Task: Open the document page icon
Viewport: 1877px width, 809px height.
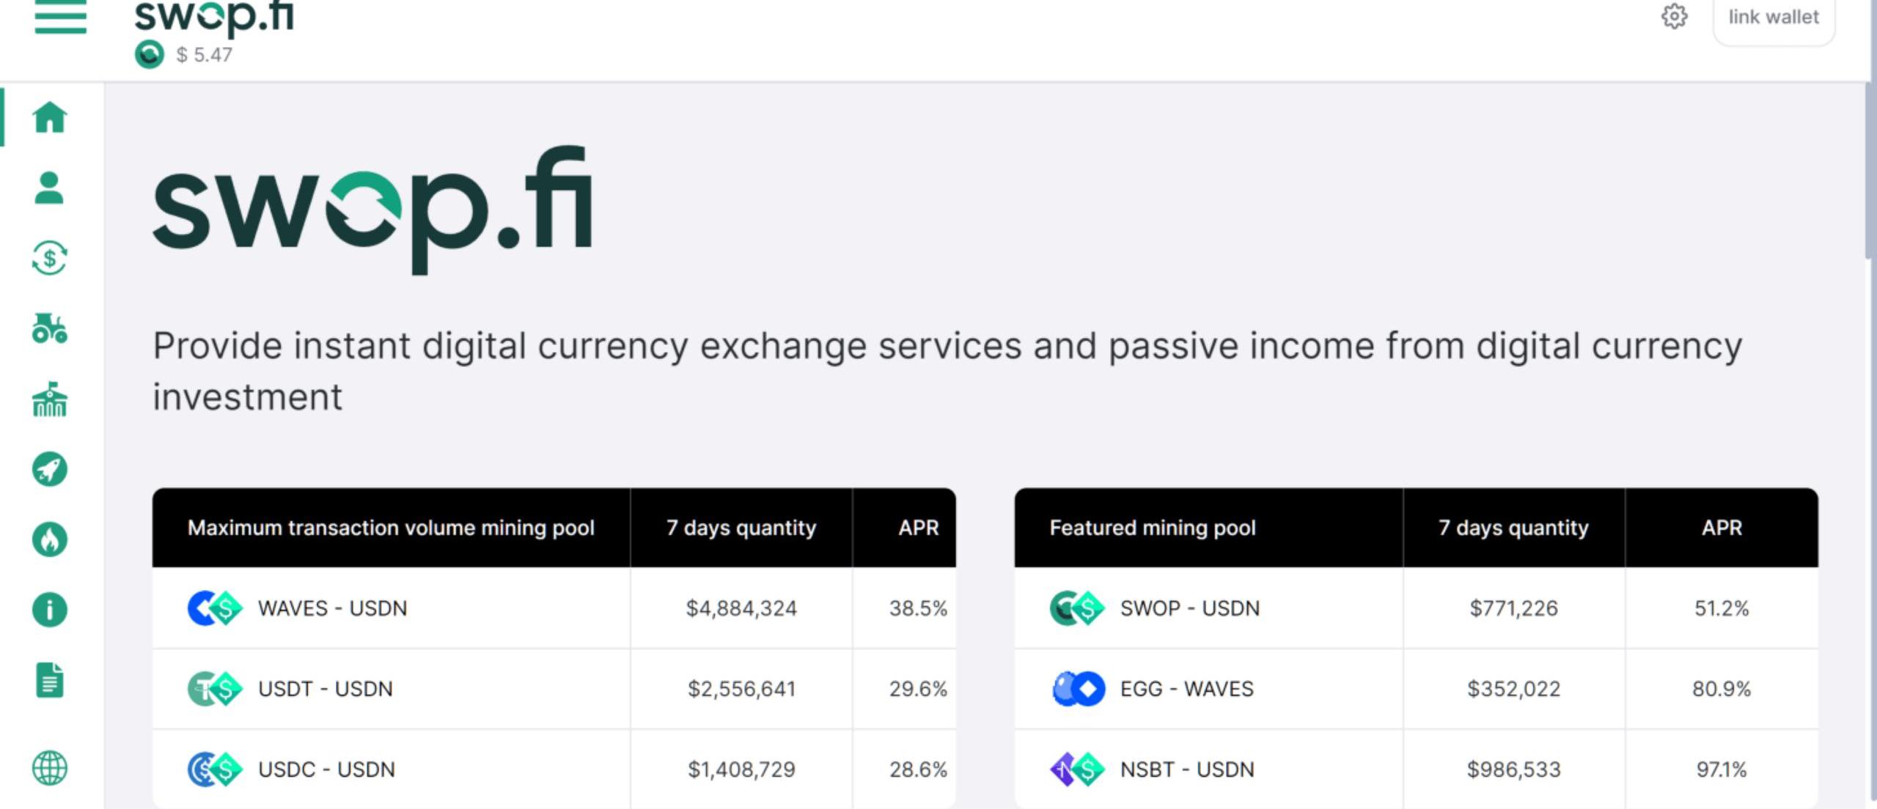Action: 49,681
